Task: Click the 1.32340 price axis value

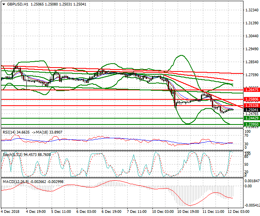Action: pos(251,10)
